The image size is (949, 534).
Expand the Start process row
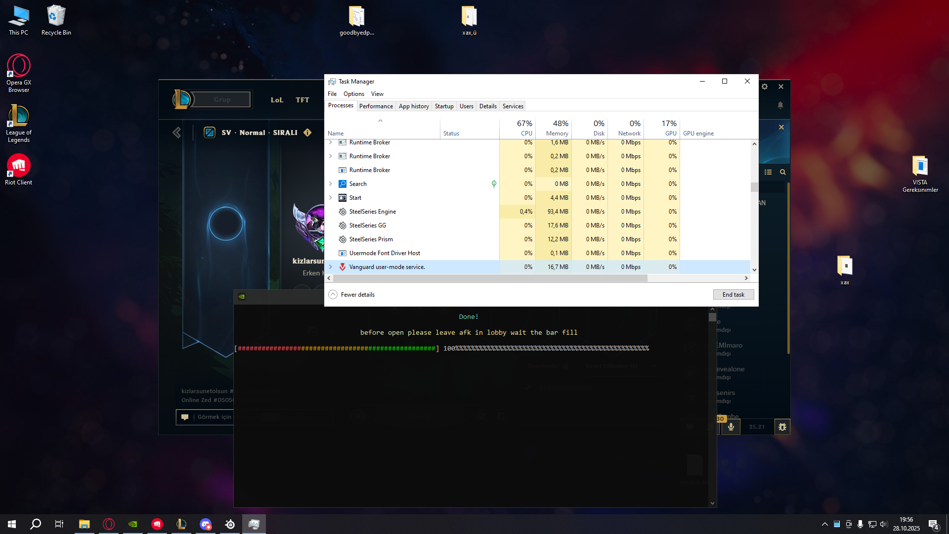331,198
